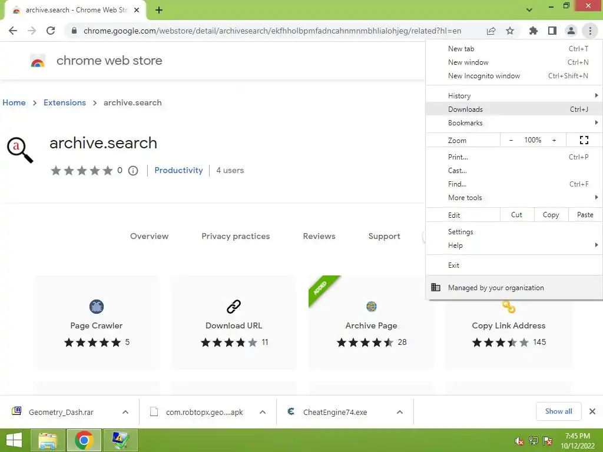Image resolution: width=603 pixels, height=452 pixels.
Task: Open Downloads from the Chrome menu
Action: point(513,109)
